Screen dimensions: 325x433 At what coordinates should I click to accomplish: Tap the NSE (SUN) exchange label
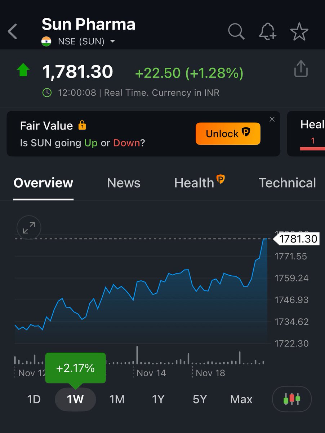coord(81,41)
